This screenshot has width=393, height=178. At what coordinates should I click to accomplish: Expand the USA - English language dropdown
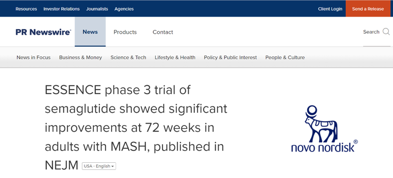point(99,166)
